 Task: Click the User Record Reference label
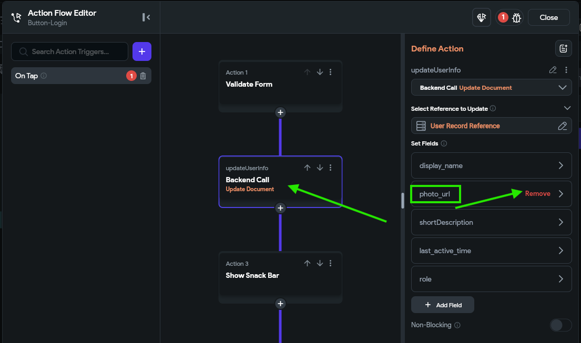click(465, 126)
